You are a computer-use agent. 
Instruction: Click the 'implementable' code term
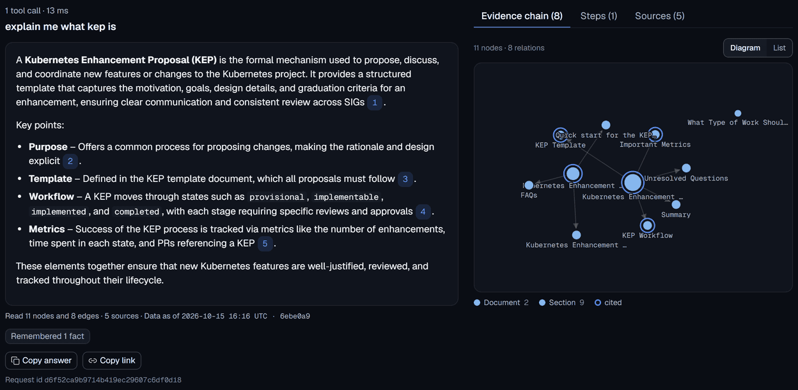click(346, 197)
